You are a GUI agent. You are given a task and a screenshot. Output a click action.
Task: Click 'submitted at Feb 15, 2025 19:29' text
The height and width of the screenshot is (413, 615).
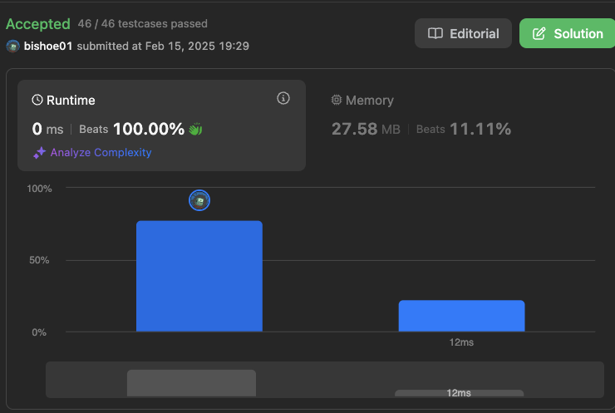[x=163, y=46]
